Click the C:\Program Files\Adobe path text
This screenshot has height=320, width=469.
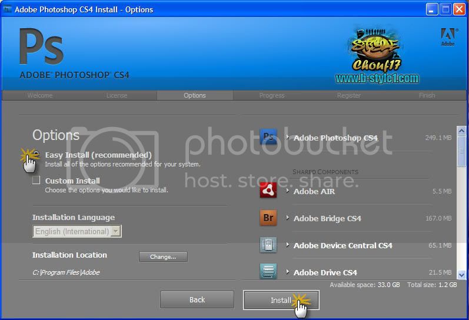tap(66, 272)
